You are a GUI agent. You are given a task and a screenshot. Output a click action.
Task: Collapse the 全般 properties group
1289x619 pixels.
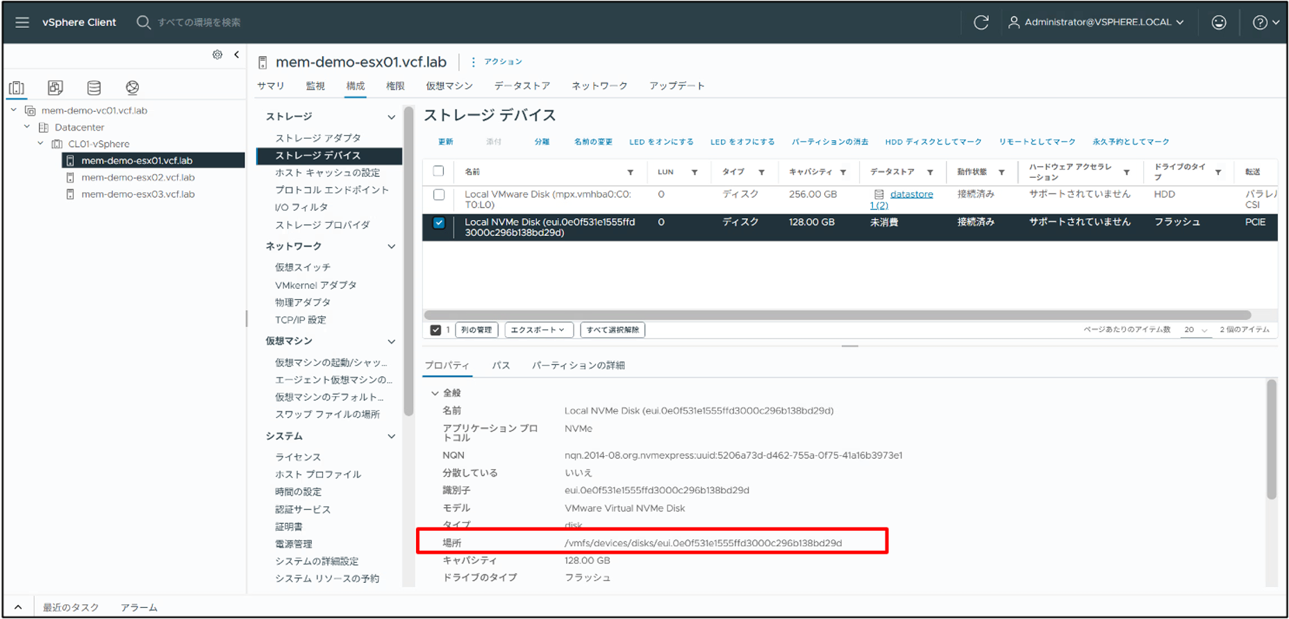point(435,393)
